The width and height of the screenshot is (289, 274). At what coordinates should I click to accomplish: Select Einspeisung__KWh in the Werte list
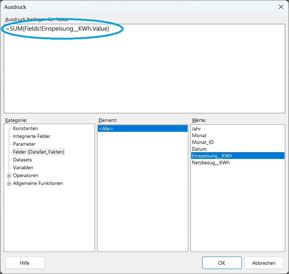coord(212,156)
